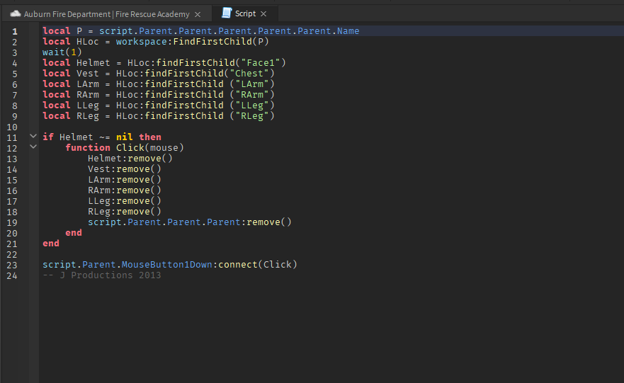624x383 pixels.
Task: Click the Script tab's document icon
Action: click(x=227, y=13)
